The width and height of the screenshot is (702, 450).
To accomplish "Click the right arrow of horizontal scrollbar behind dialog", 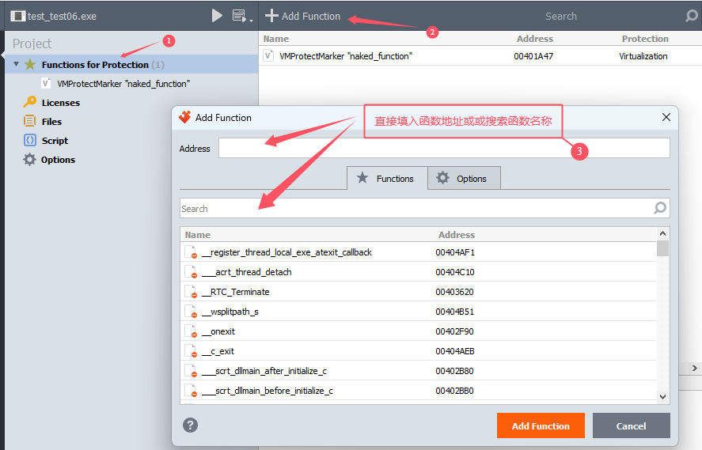I will [694, 368].
